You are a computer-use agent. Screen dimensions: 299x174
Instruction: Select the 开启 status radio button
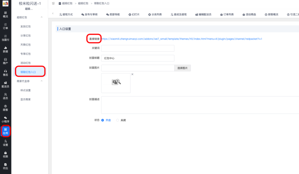click(103, 120)
